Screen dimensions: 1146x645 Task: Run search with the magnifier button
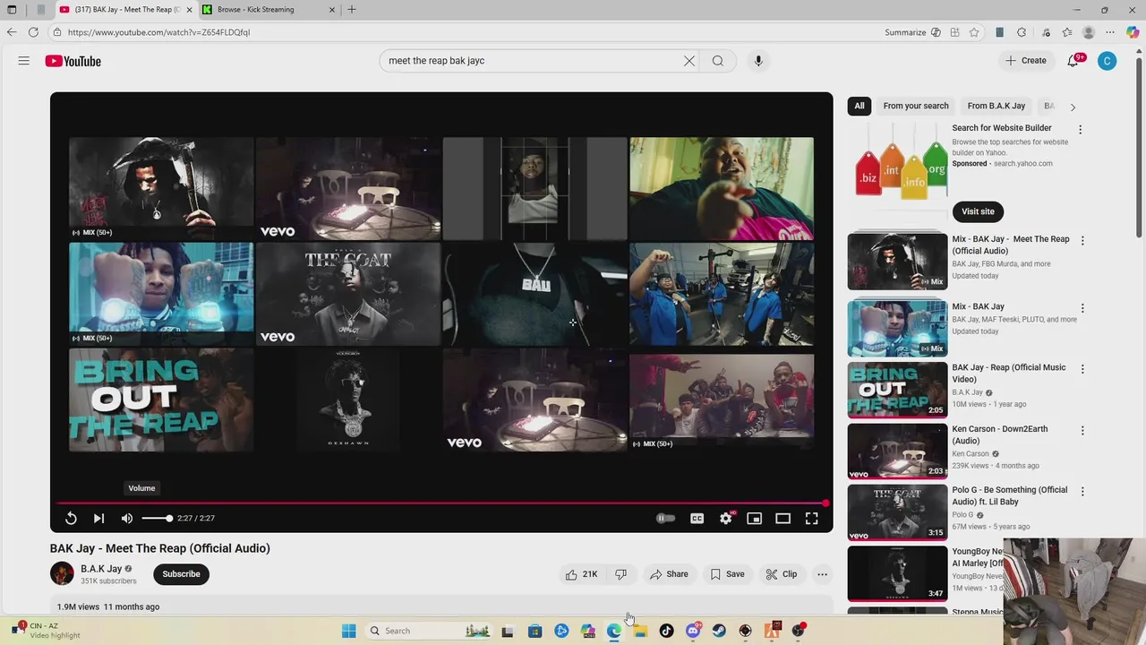tap(718, 61)
